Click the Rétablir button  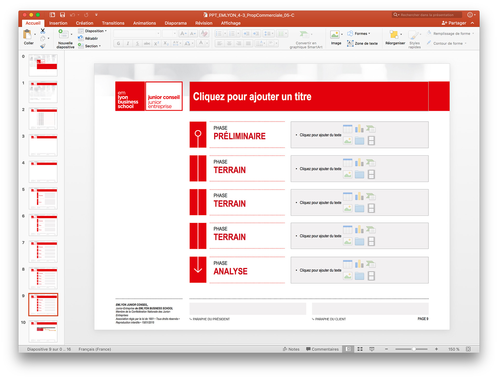coord(88,38)
